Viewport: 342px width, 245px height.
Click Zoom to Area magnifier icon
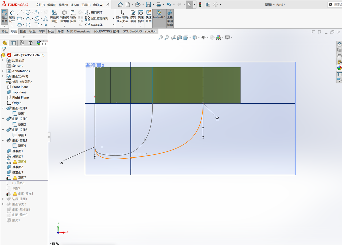pyautogui.click(x=167, y=37)
